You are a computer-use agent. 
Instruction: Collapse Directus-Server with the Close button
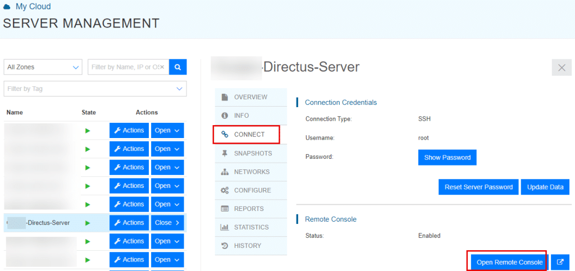coord(167,223)
